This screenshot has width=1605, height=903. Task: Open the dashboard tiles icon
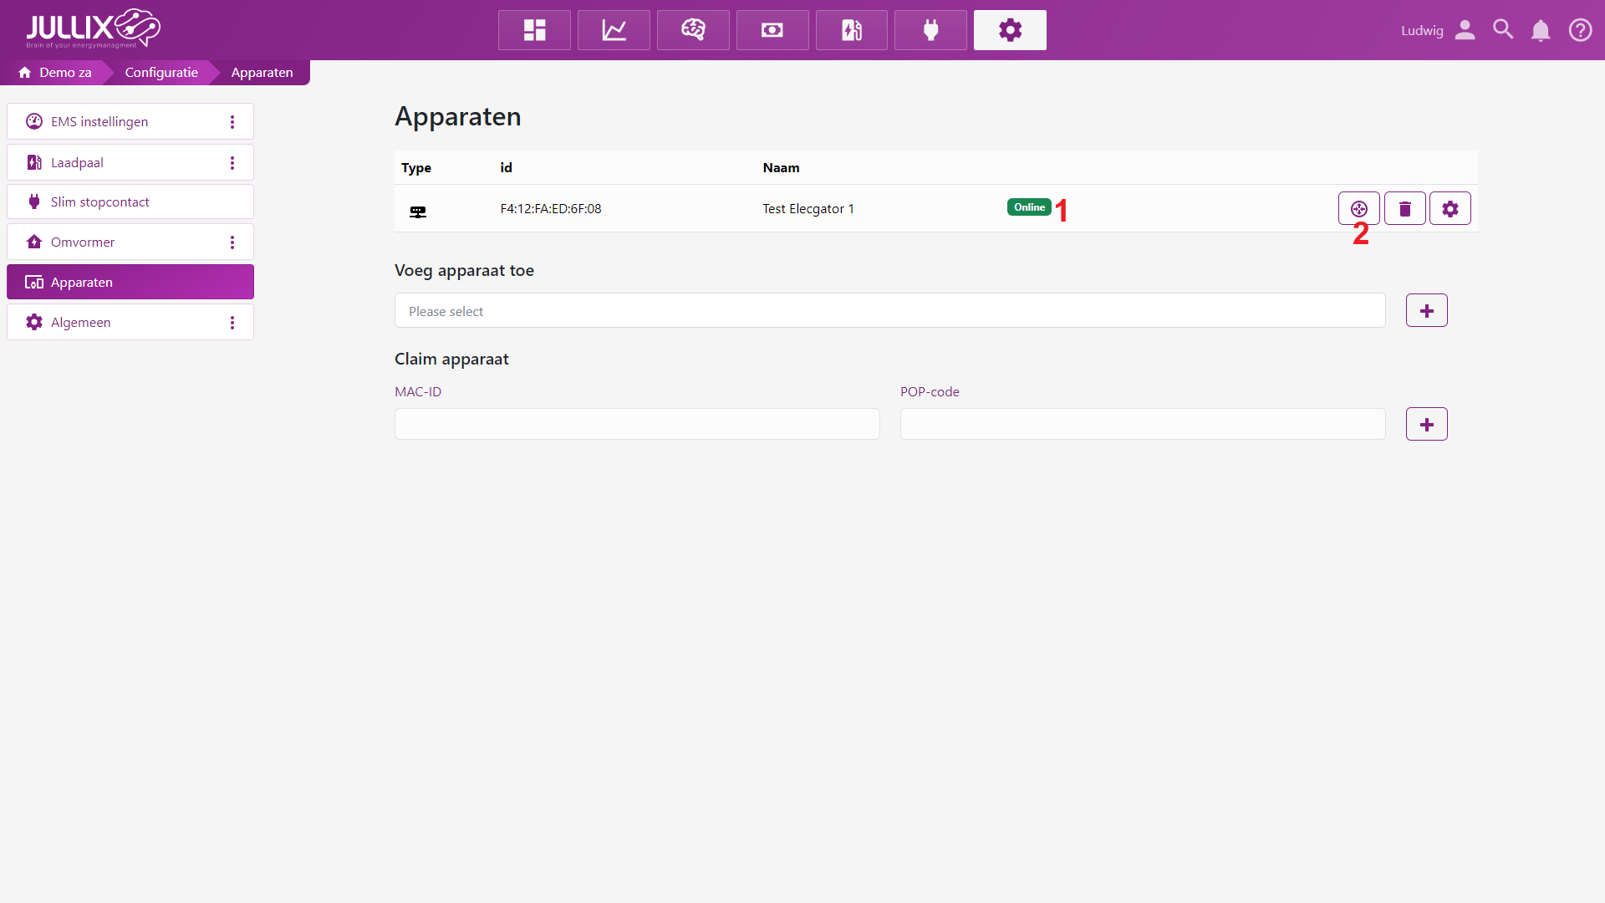534,30
